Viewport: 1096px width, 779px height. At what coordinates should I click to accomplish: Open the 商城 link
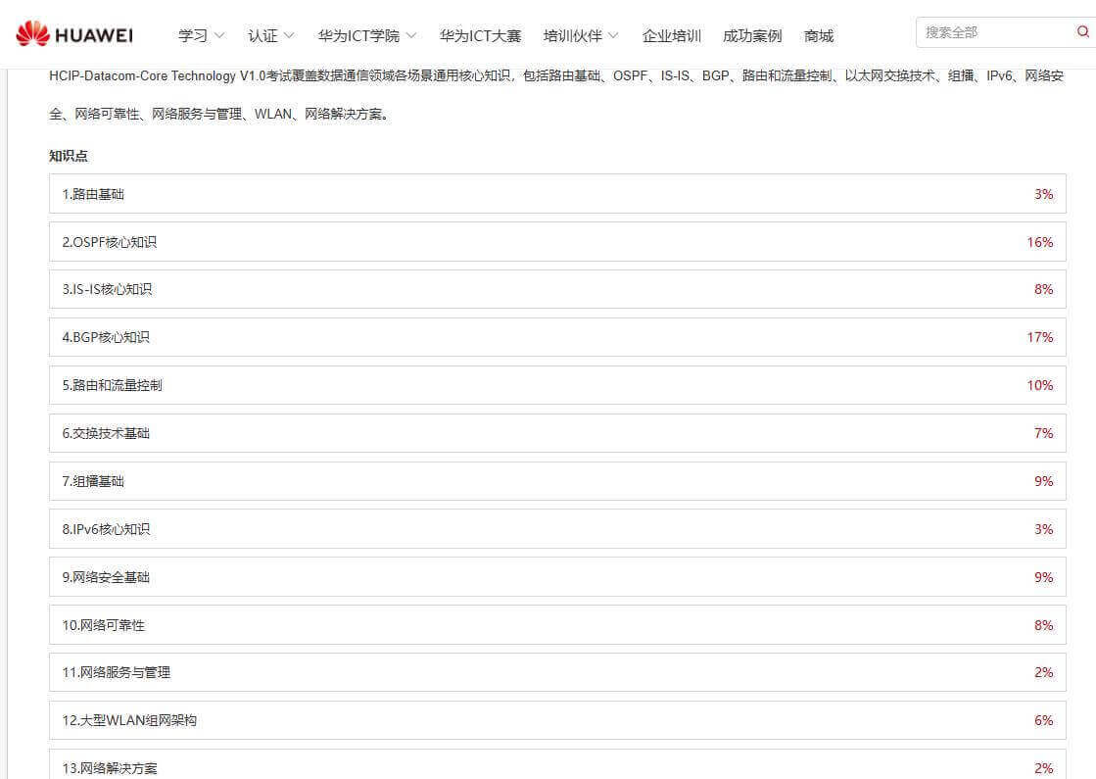[819, 35]
